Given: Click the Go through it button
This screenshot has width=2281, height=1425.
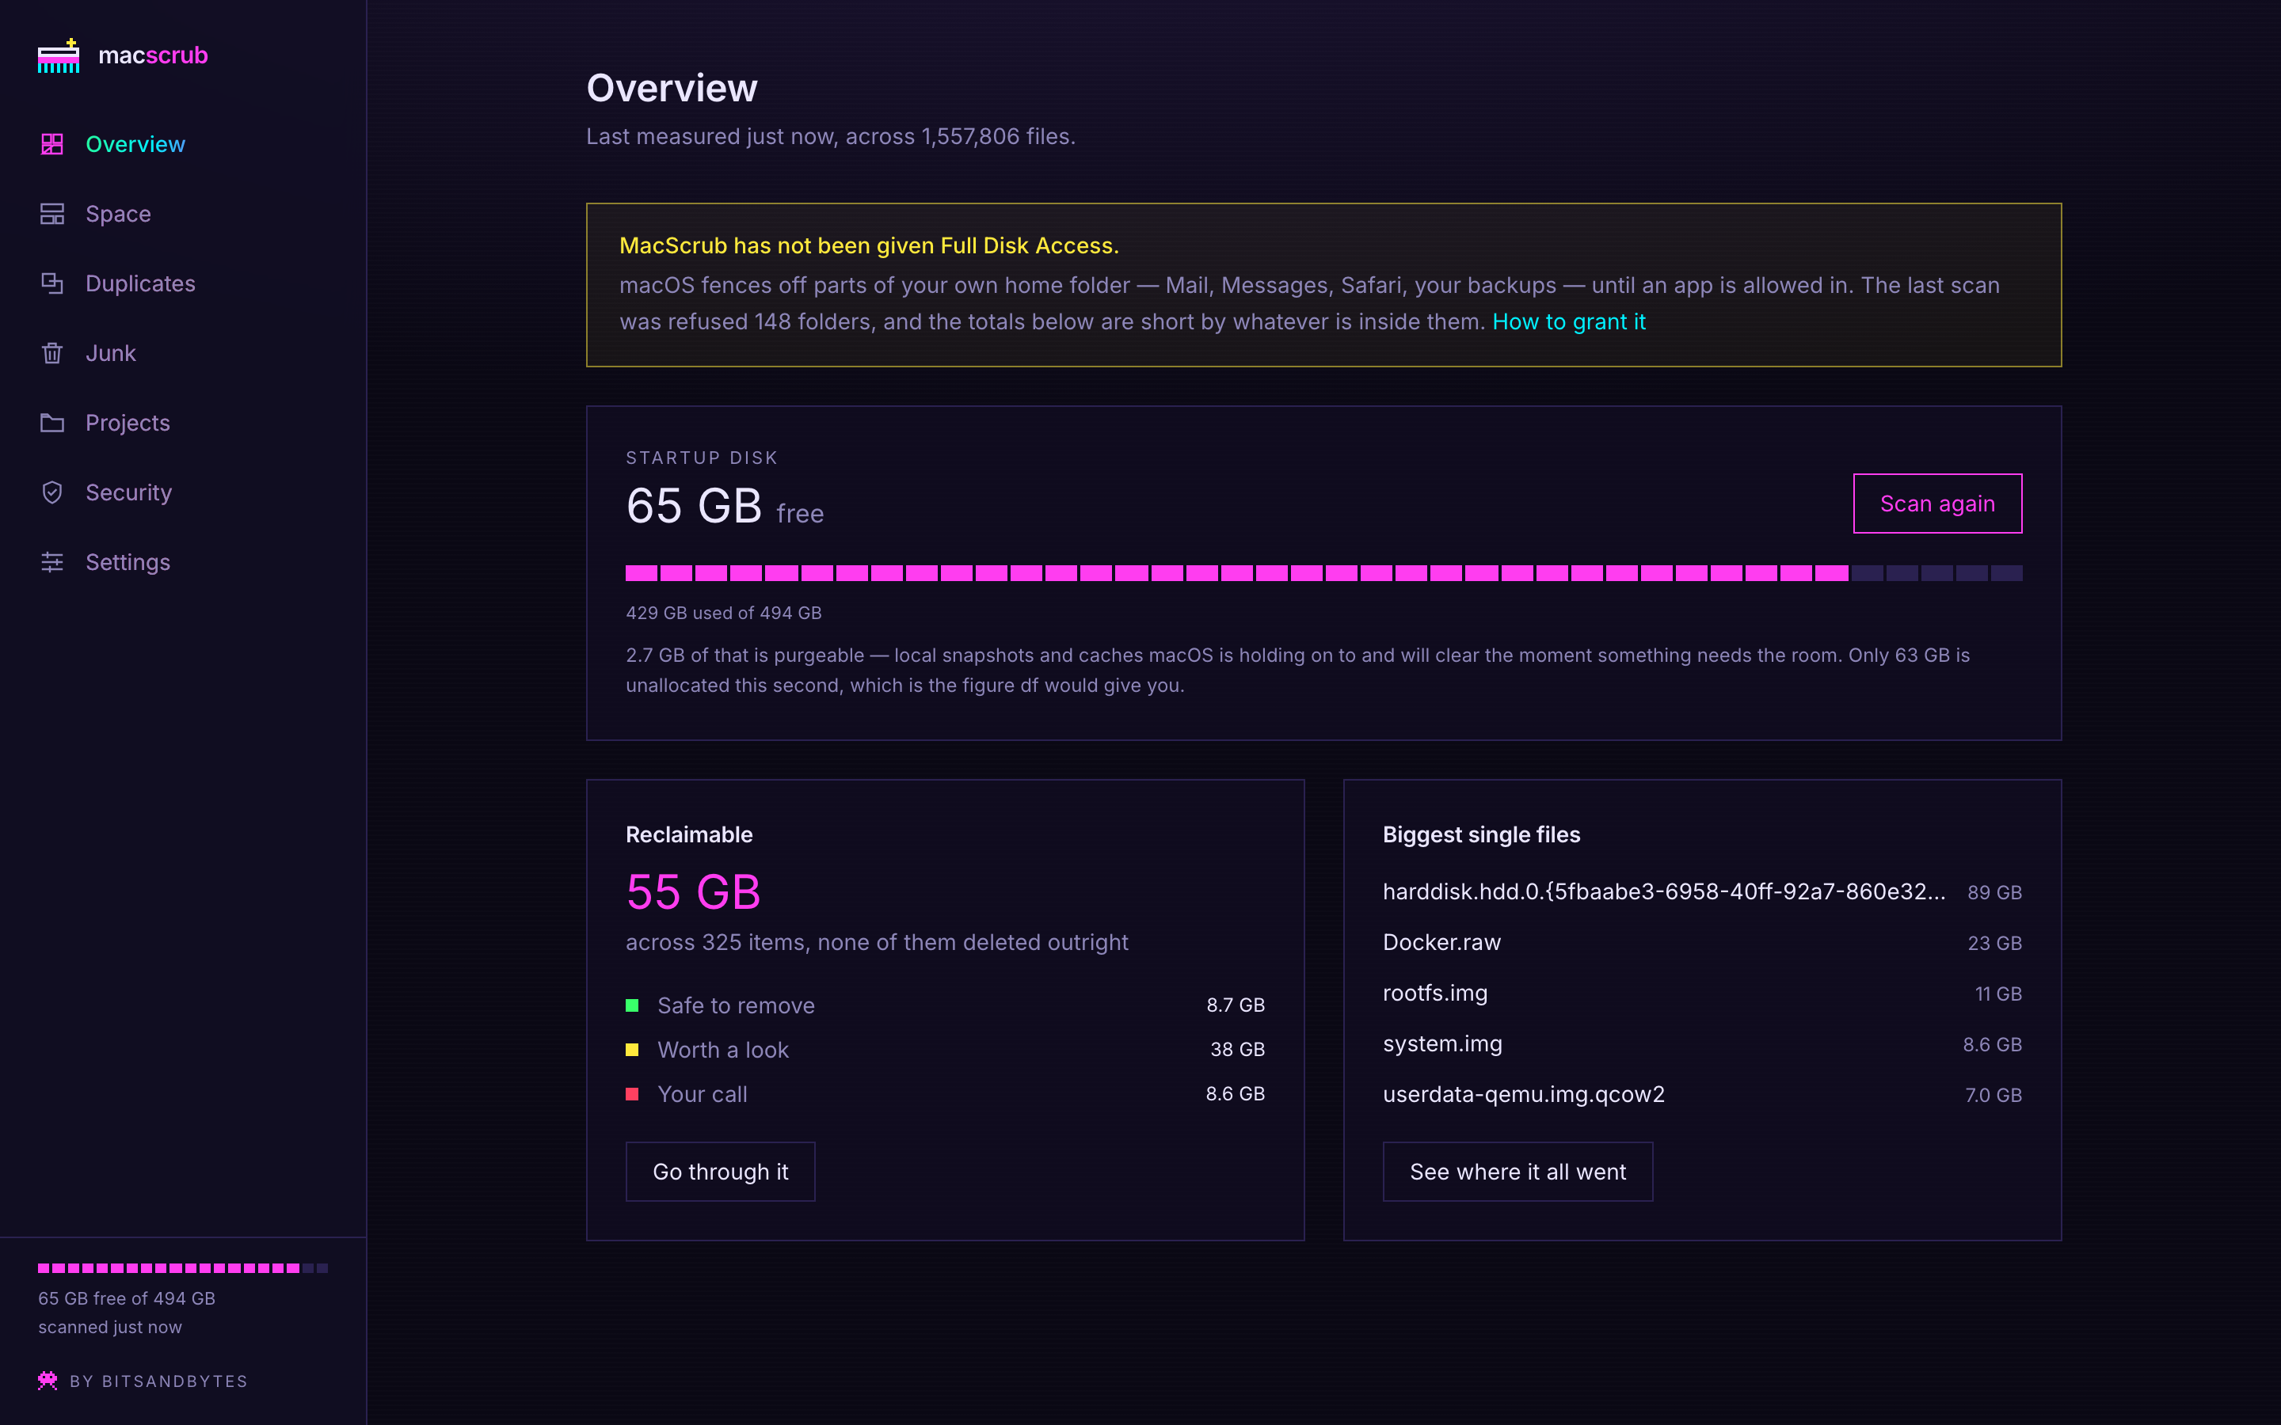Looking at the screenshot, I should [x=720, y=1172].
